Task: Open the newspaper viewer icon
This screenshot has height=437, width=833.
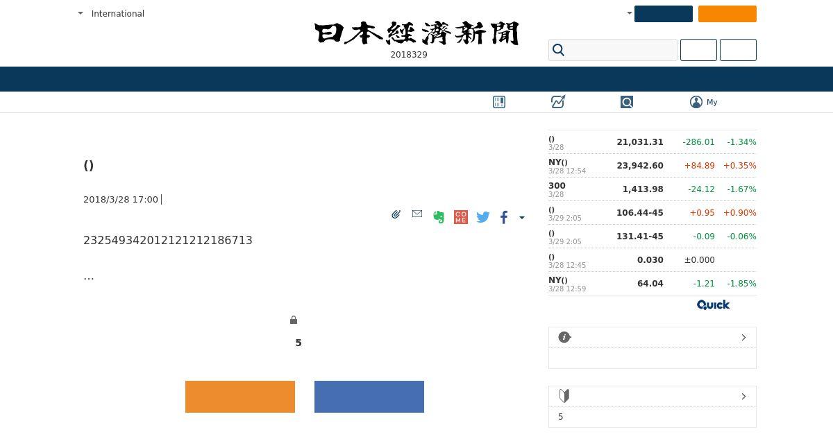Action: 499,102
